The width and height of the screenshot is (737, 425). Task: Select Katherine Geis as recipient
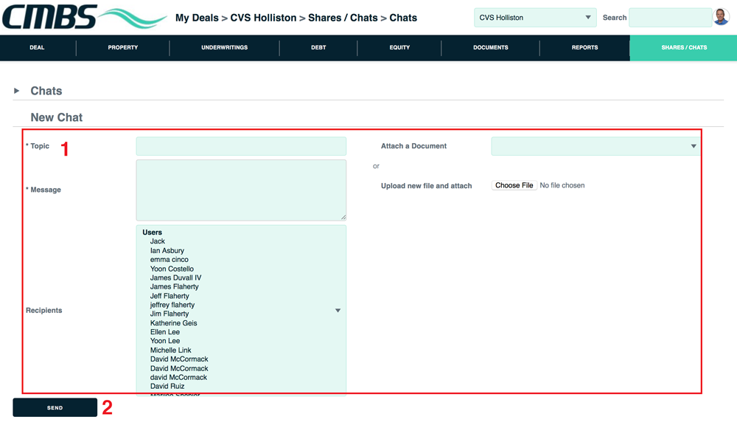coord(173,323)
